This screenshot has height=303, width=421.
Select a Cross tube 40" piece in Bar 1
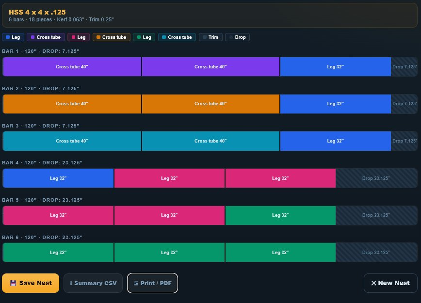coord(72,66)
